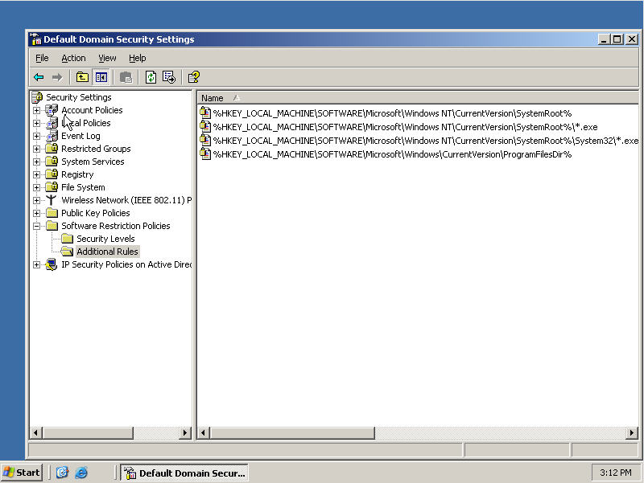
Task: Click the Public Key Policies folder icon
Action: (52, 213)
